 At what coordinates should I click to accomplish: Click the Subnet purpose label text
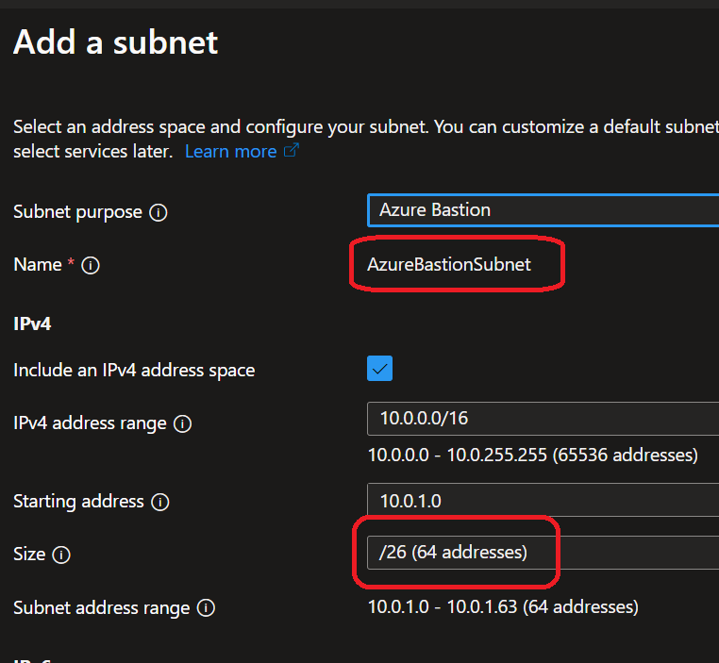[77, 212]
